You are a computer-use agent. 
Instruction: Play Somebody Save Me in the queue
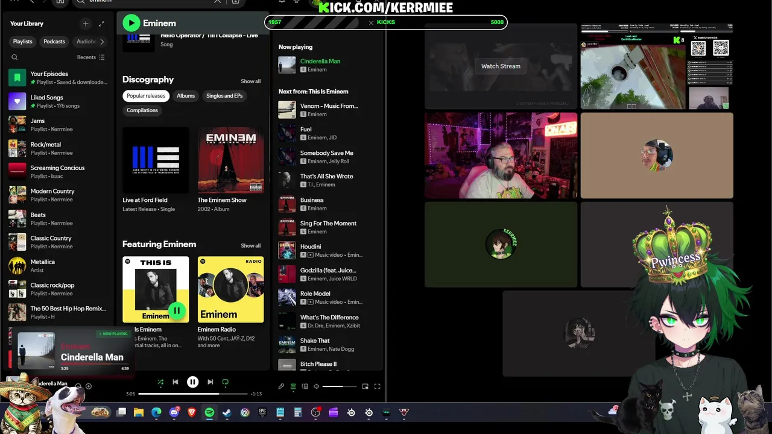coord(329,157)
